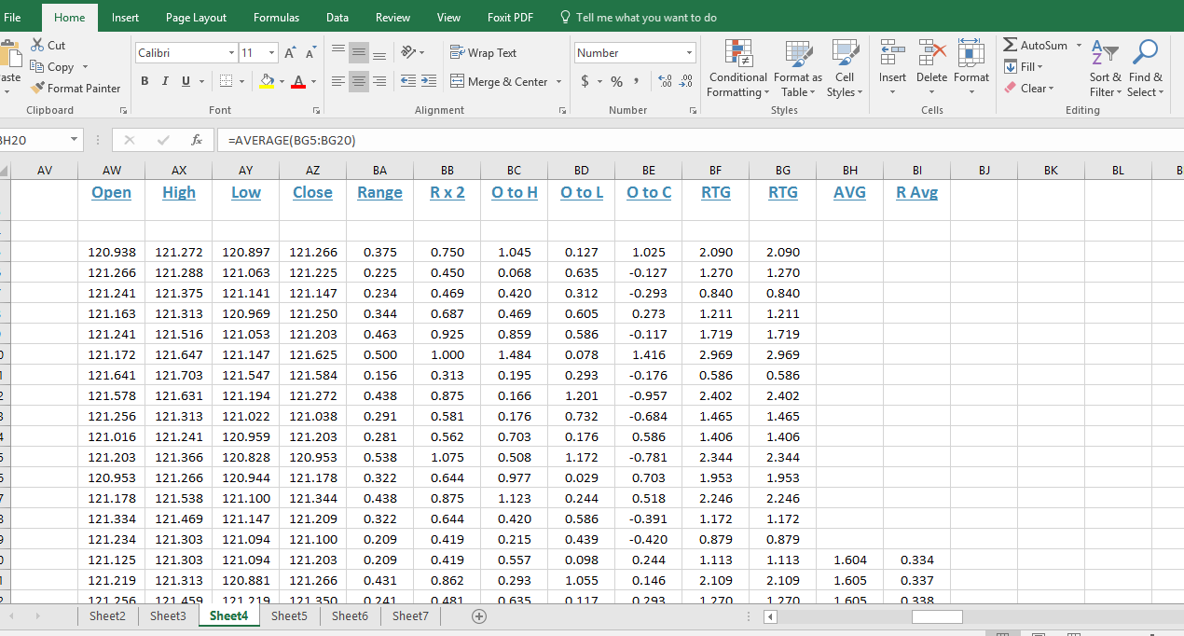Viewport: 1184px width, 636px height.
Task: Open the font size 11 dropdown
Action: pyautogui.click(x=272, y=53)
